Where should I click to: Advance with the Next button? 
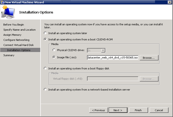point(118,110)
